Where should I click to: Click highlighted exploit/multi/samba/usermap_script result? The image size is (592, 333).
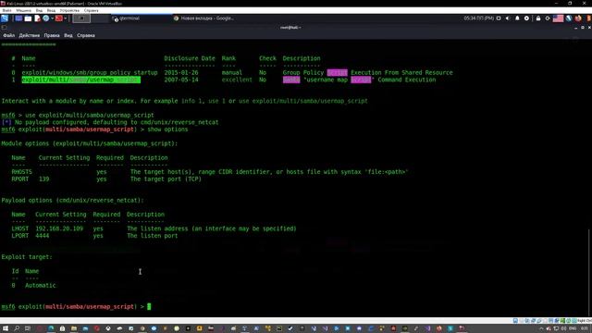click(x=80, y=80)
